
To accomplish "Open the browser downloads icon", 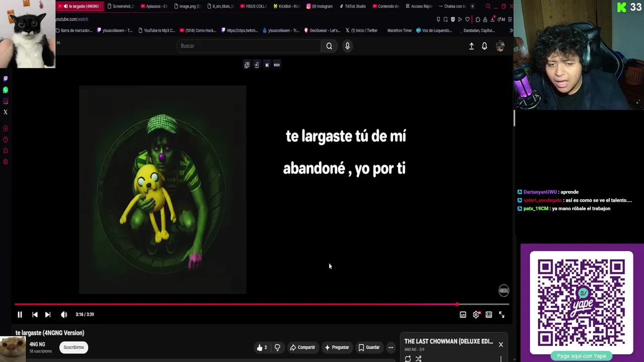I will point(492,20).
